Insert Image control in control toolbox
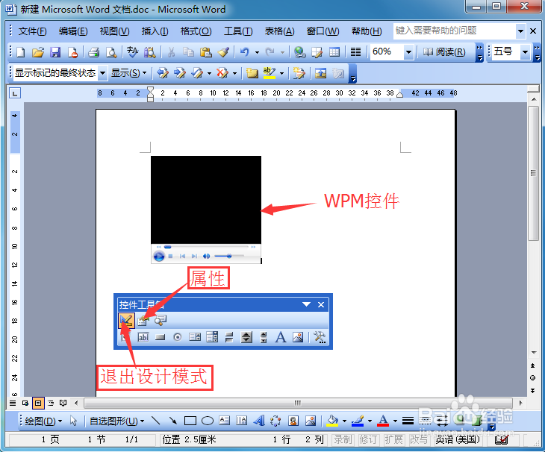 298,337
